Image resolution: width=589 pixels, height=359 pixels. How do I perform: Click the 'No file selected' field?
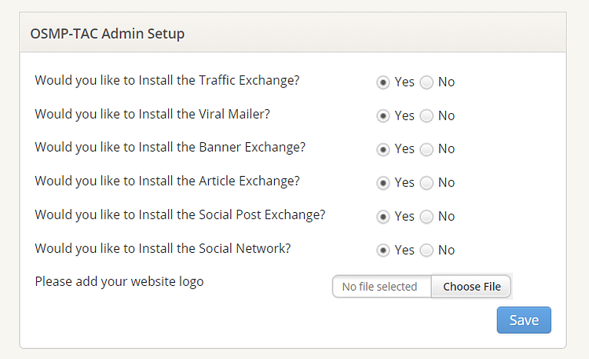381,287
